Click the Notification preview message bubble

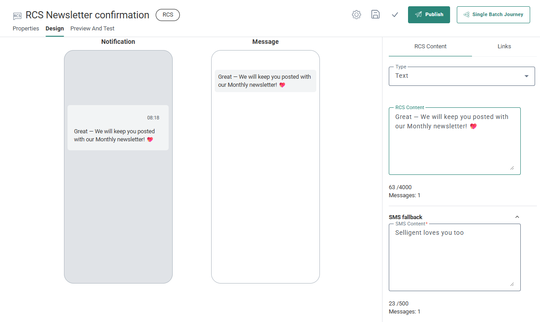click(118, 128)
